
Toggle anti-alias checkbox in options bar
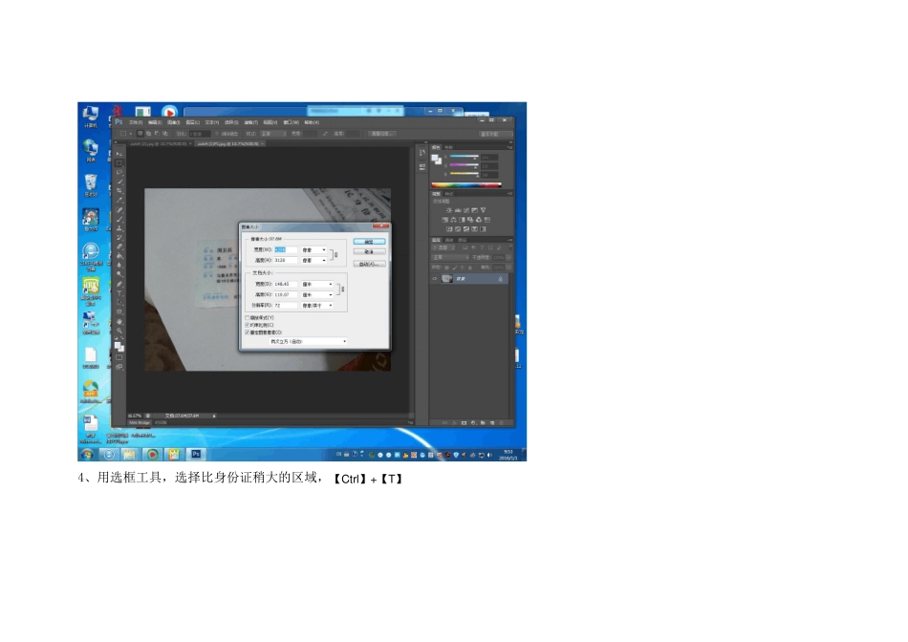(x=217, y=134)
